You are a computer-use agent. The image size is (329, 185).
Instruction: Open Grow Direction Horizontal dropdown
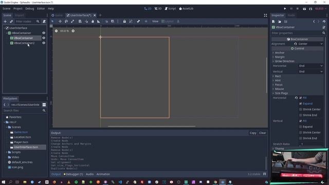[310, 66]
